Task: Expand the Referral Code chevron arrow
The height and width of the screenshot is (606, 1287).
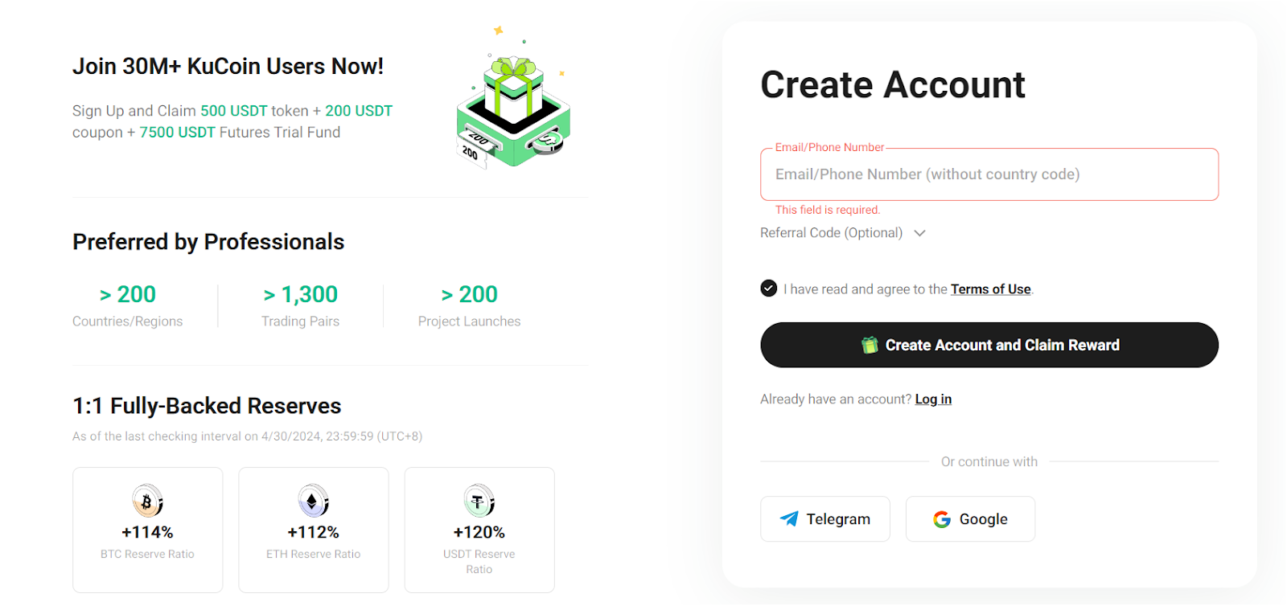Action: tap(920, 233)
